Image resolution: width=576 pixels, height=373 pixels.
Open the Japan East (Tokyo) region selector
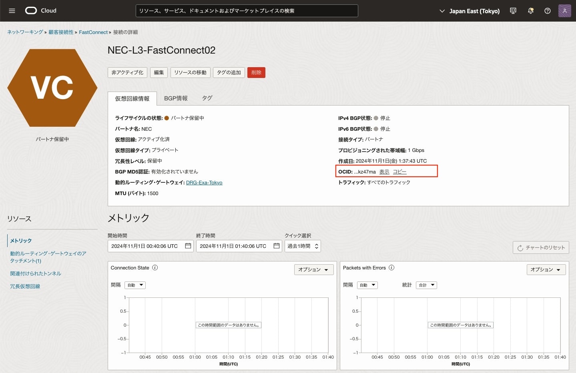click(x=470, y=11)
